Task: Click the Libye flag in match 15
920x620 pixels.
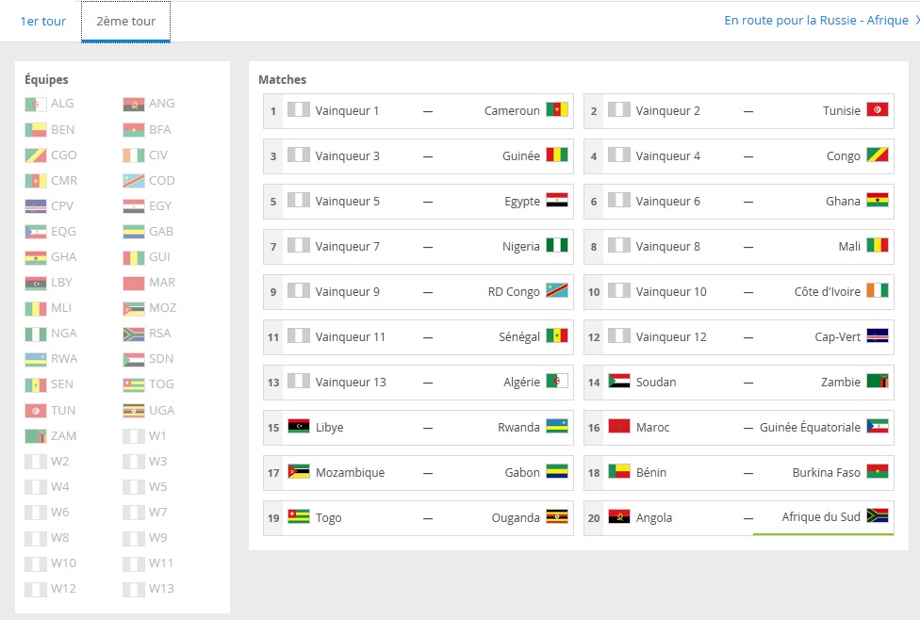Action: coord(299,427)
